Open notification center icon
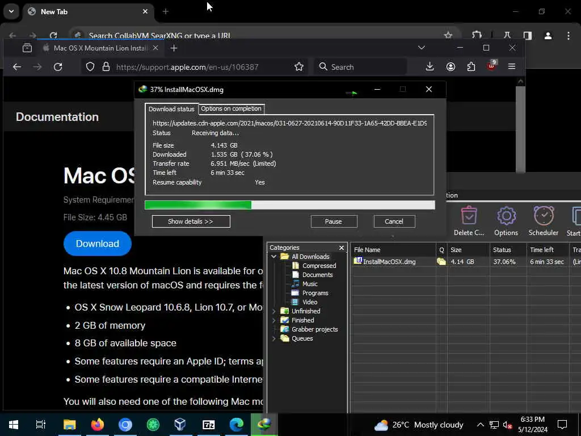581x436 pixels. pos(562,425)
